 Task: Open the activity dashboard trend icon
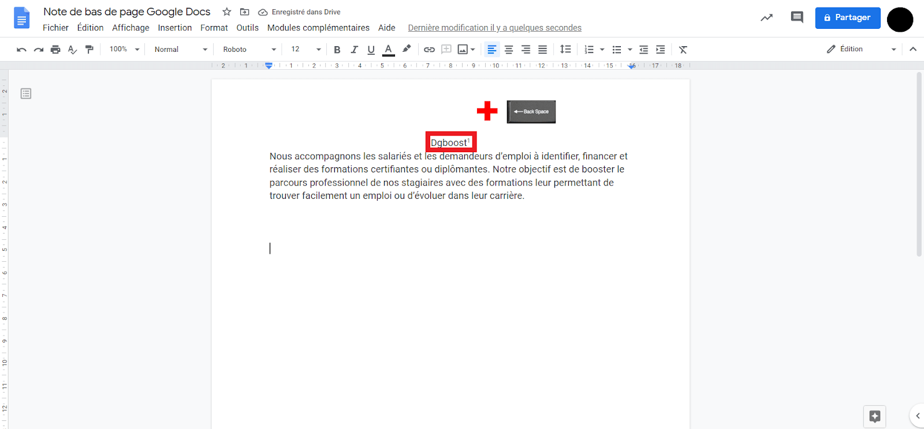[766, 18]
